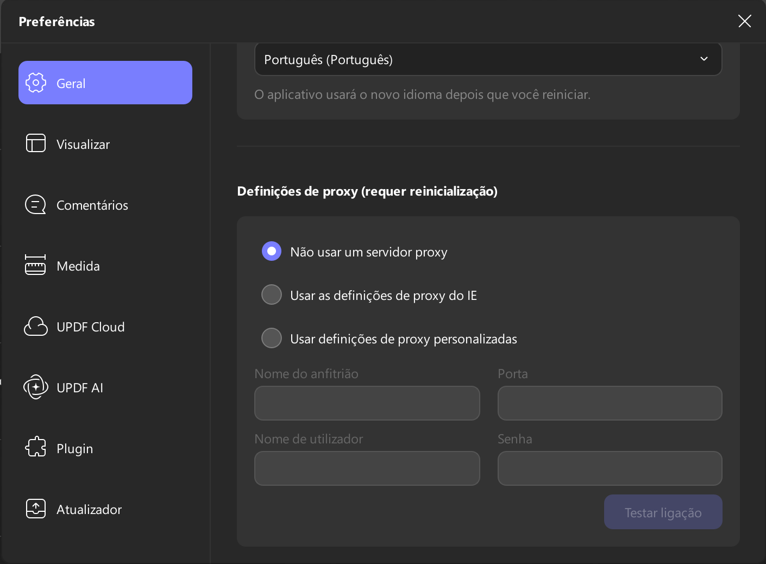Click the Comentários speech bubble icon
The height and width of the screenshot is (564, 766).
(36, 205)
